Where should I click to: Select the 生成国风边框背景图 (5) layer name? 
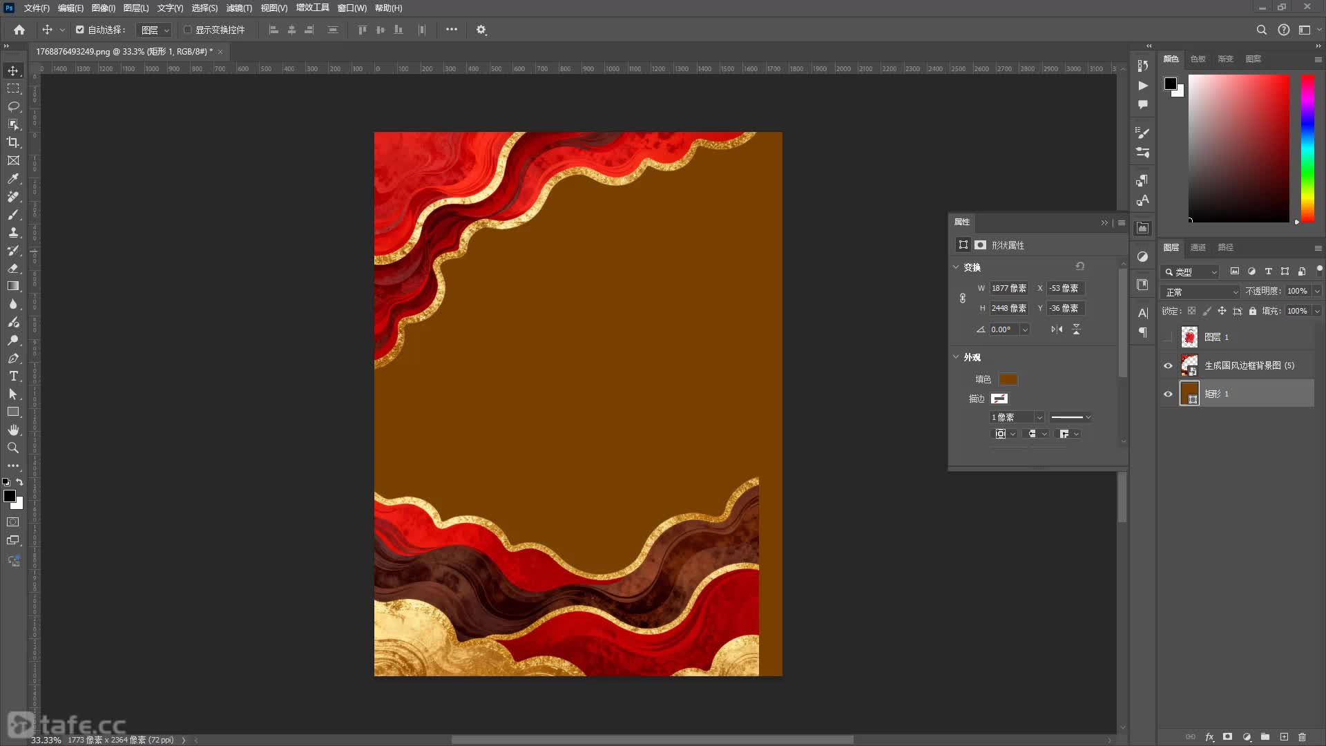(x=1249, y=365)
